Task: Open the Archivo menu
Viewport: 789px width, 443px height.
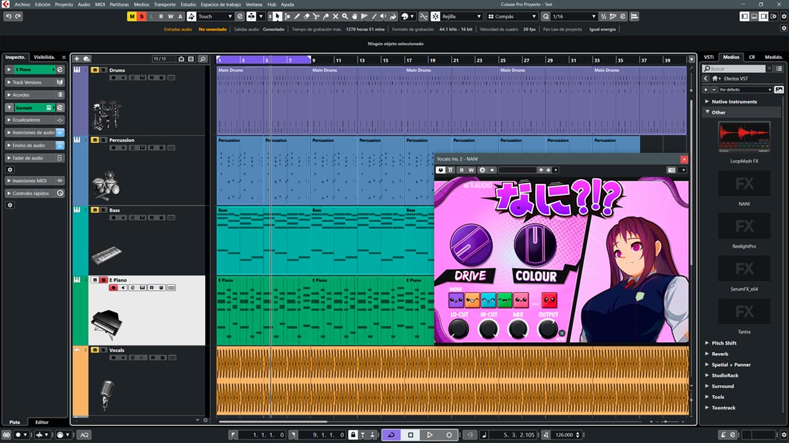Action: click(22, 5)
